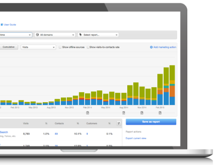Open marketing action marker under Nov 2014

click(x=142, y=113)
